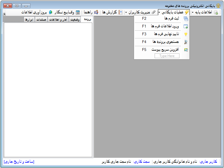Screen dimensions: 224x168
Task: Open the آمار و اطلاعات tab
Action: [x=58, y=19]
